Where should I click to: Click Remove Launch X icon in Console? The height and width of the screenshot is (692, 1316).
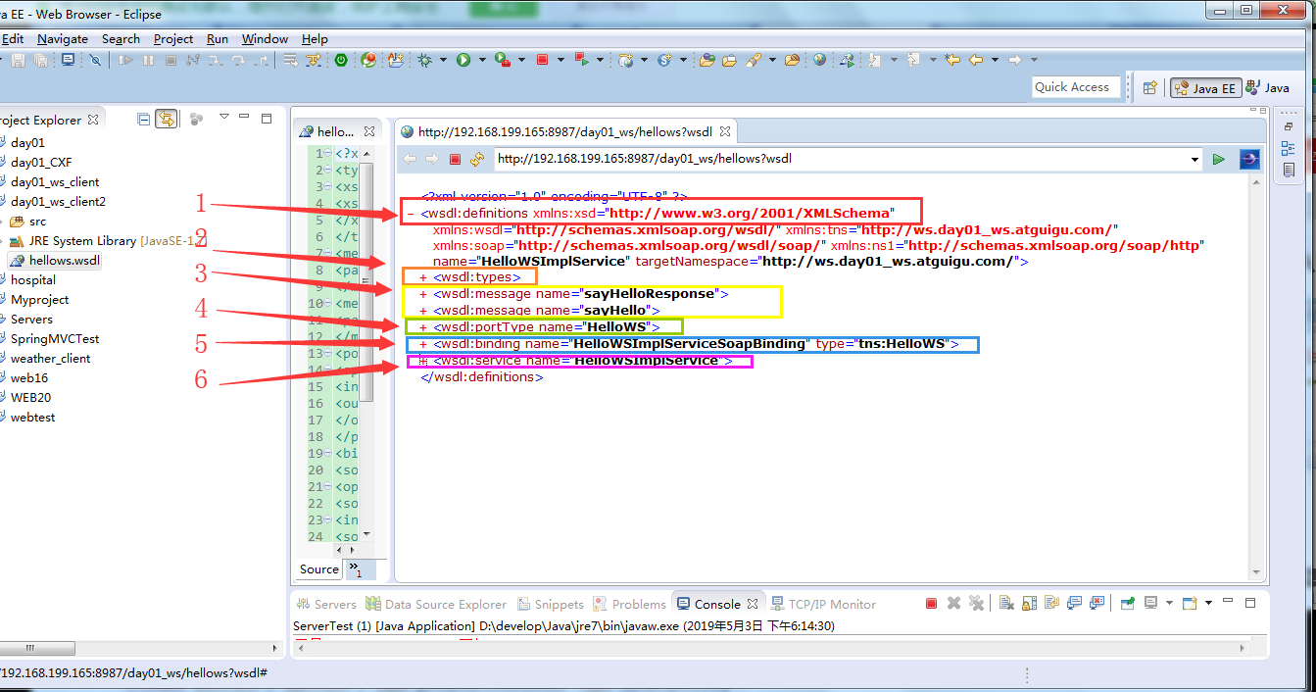tap(953, 604)
